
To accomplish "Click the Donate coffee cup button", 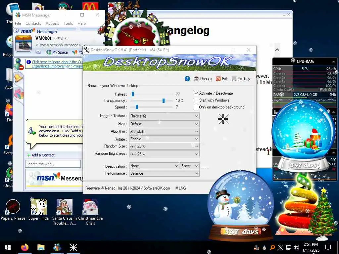I will click(x=203, y=79).
